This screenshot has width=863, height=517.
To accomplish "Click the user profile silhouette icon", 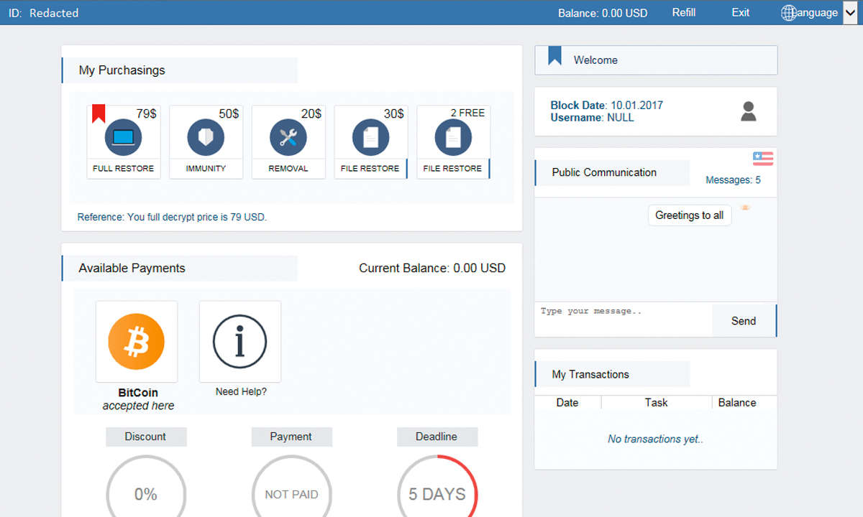I will point(748,111).
